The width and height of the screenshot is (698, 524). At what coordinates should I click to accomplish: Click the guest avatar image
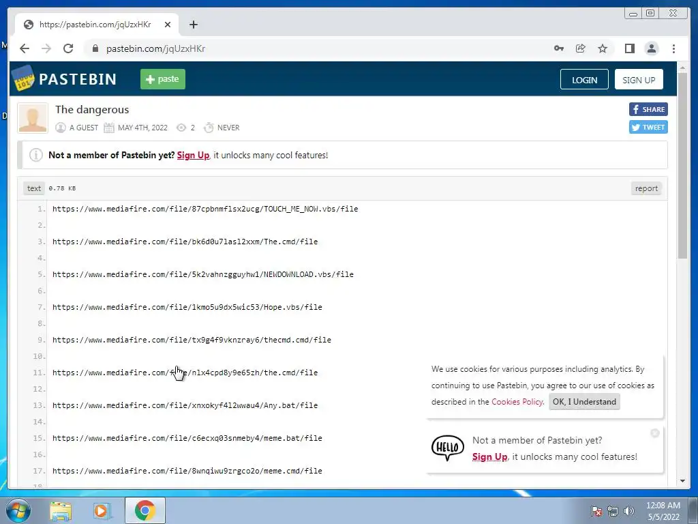(33, 118)
